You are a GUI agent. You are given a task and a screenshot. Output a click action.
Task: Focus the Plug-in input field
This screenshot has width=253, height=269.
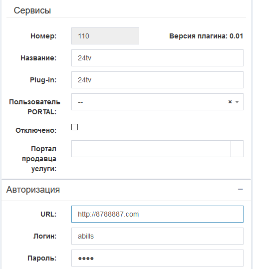click(157, 80)
